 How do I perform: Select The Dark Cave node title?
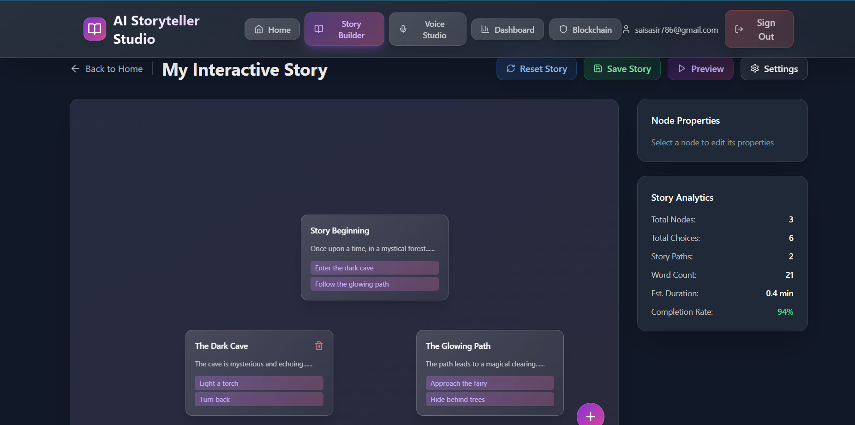[x=221, y=346]
